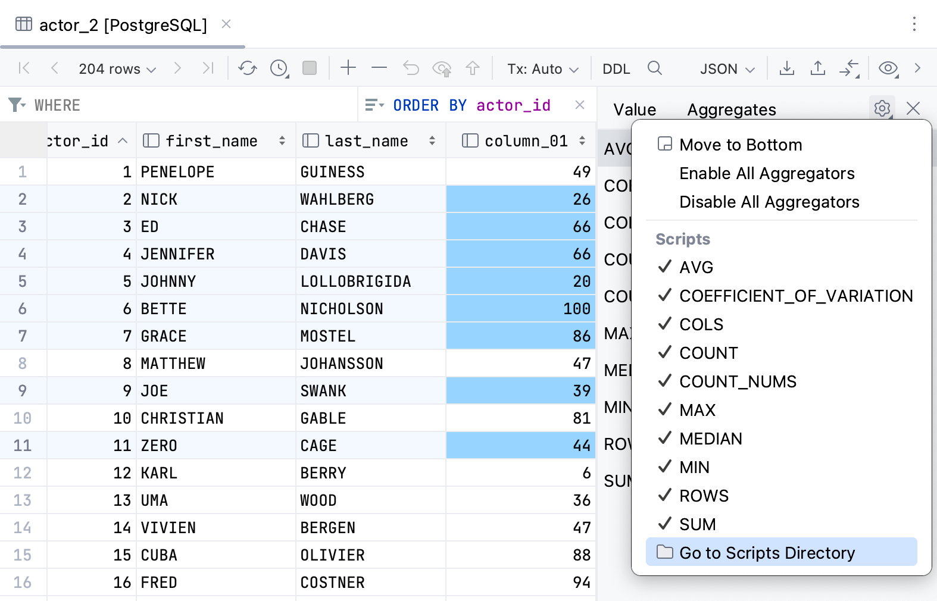This screenshot has height=601, width=937.
Task: Click the import data upload icon
Action: click(817, 68)
